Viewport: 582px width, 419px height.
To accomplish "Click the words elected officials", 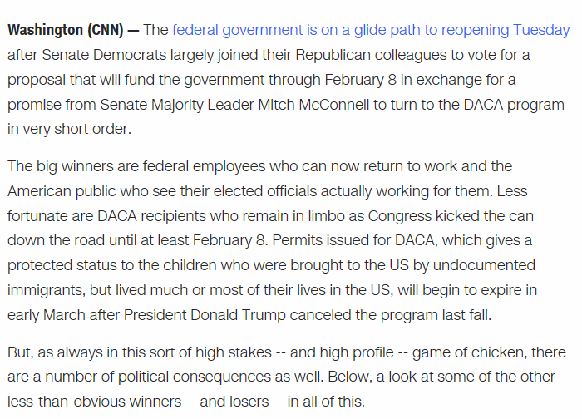I will [265, 191].
